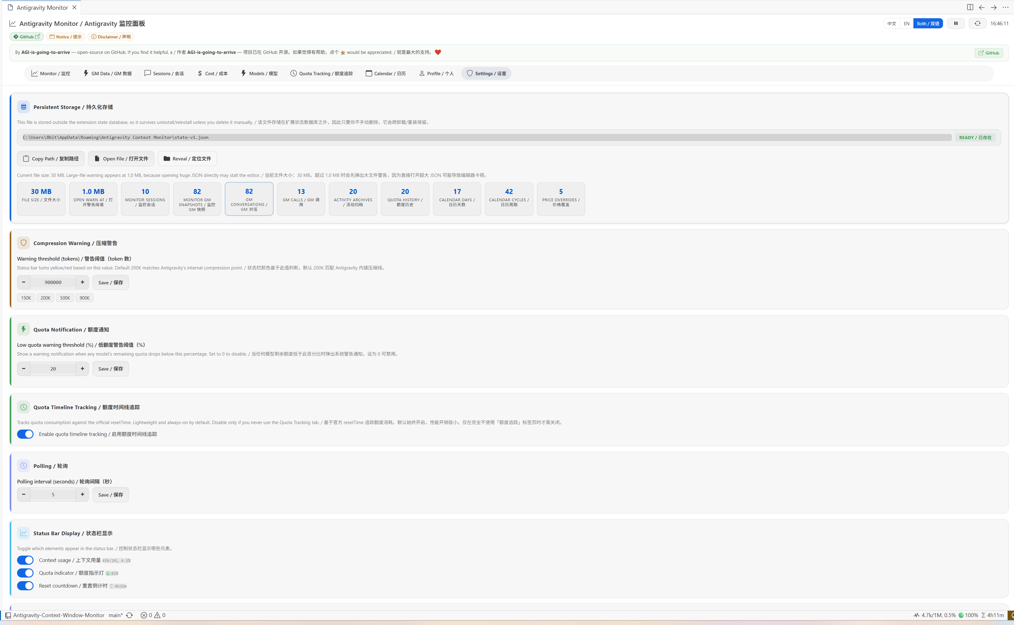Image resolution: width=1014 pixels, height=625 pixels.
Task: Click the heart icon in the banner
Action: pos(438,52)
